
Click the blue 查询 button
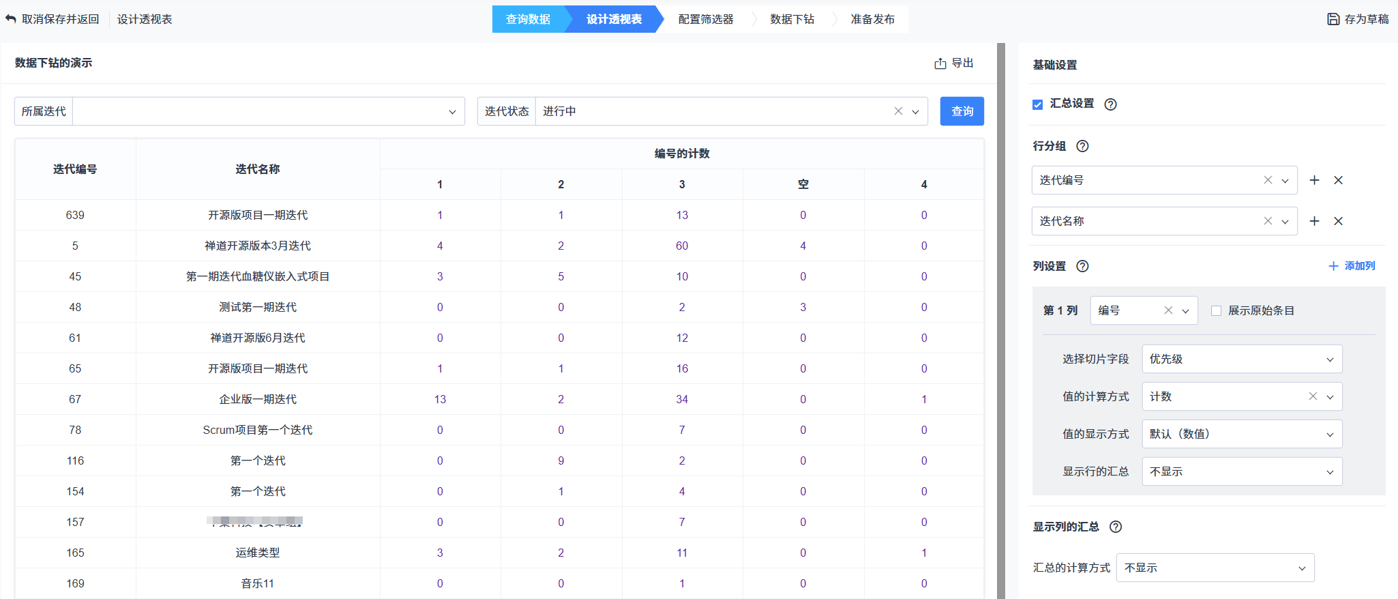click(x=962, y=111)
